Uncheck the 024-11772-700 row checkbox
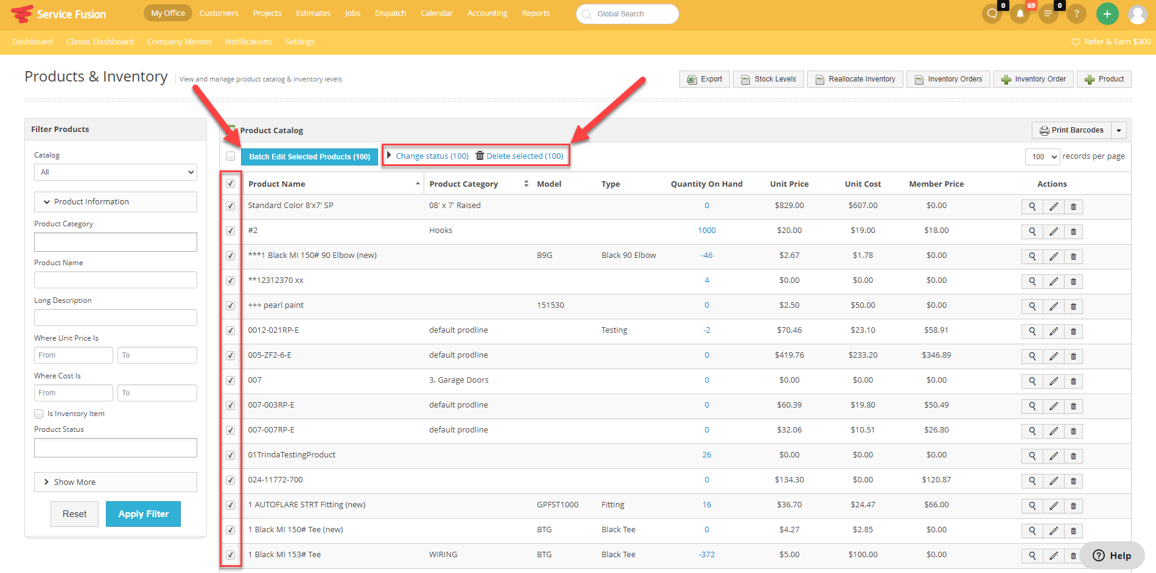The height and width of the screenshot is (573, 1156). (x=231, y=480)
